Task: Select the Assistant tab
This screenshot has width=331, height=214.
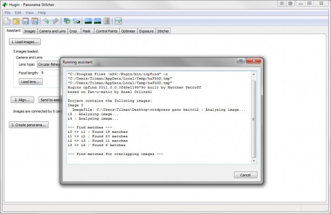Action: [13, 30]
